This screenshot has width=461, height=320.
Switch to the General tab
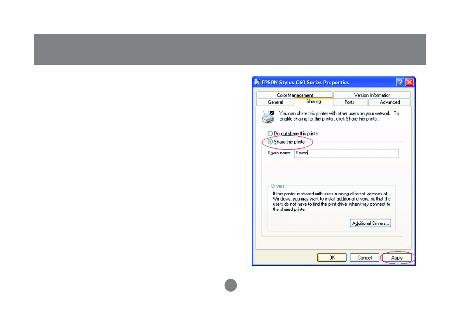tap(275, 102)
